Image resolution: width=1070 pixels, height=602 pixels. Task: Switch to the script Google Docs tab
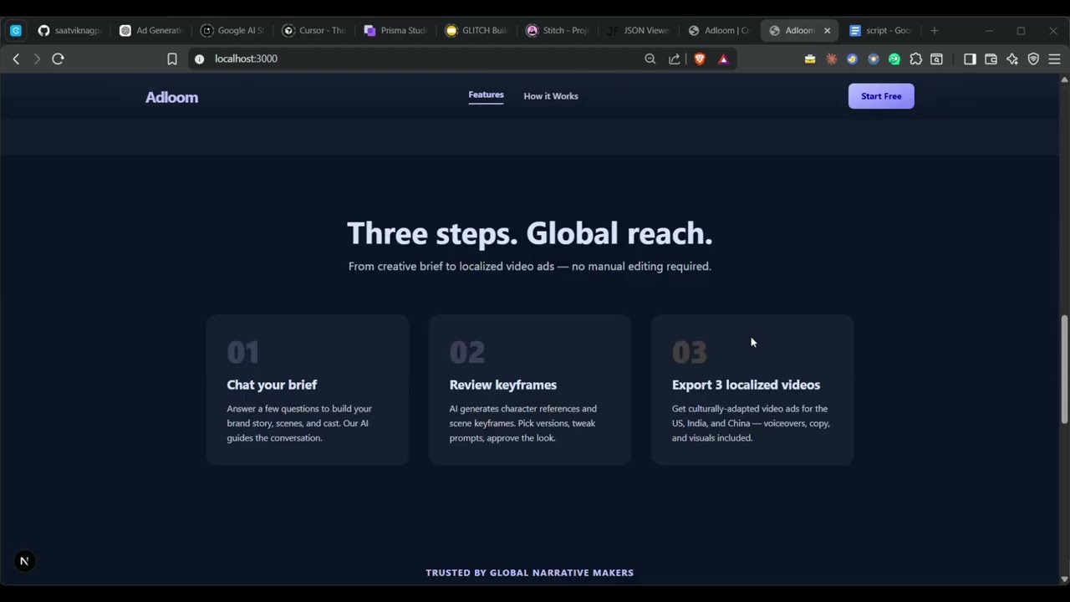tap(881, 30)
